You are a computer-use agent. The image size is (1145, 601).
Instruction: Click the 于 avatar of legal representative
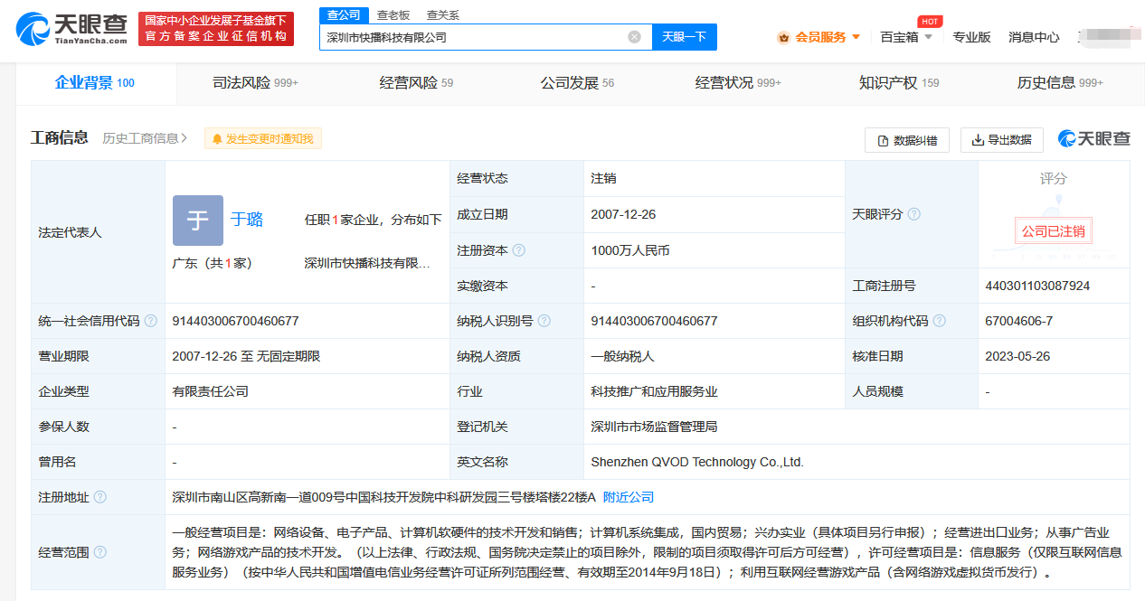198,221
